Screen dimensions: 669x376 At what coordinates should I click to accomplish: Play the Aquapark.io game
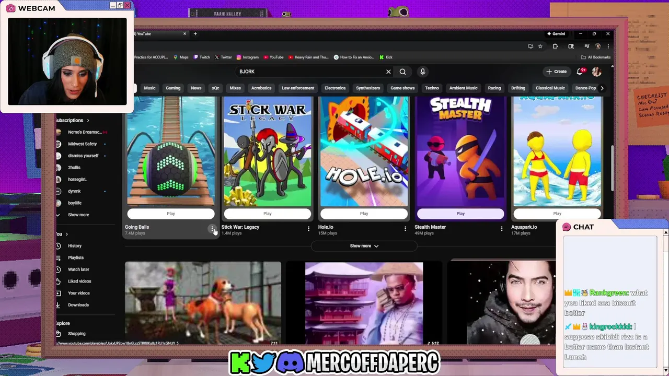(557, 214)
